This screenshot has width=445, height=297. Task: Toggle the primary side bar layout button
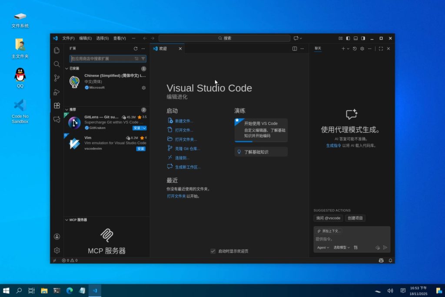348,38
